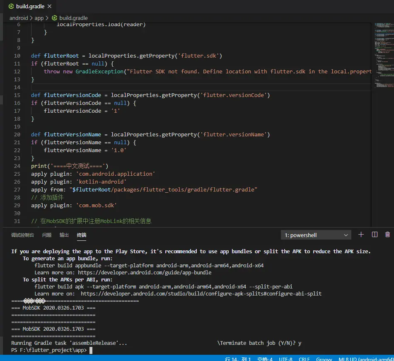The image size is (394, 361).
Task: Switch to the 调试控制台 panel tab
Action: pos(22,235)
